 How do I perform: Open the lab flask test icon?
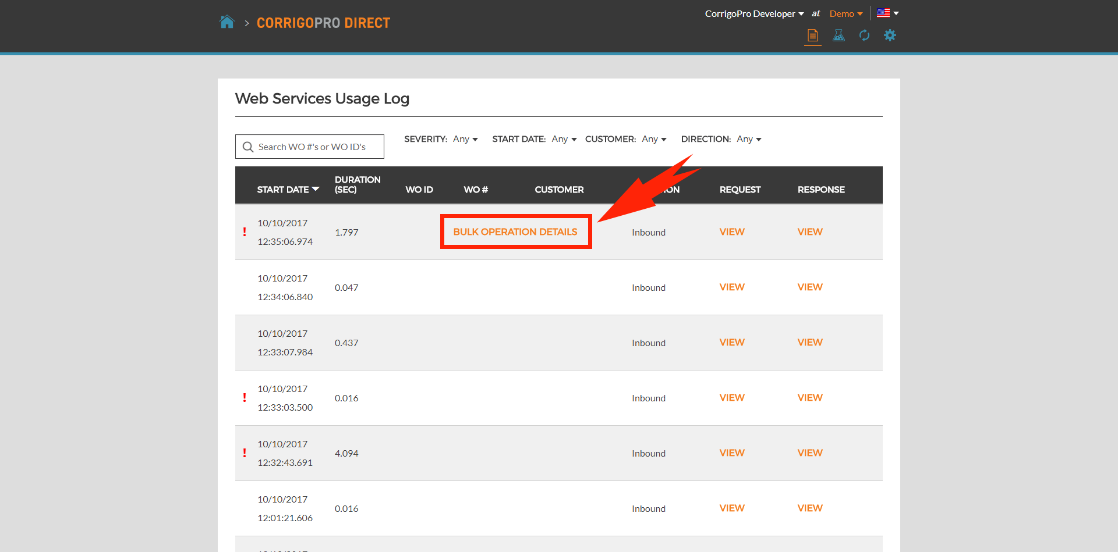pyautogui.click(x=838, y=35)
